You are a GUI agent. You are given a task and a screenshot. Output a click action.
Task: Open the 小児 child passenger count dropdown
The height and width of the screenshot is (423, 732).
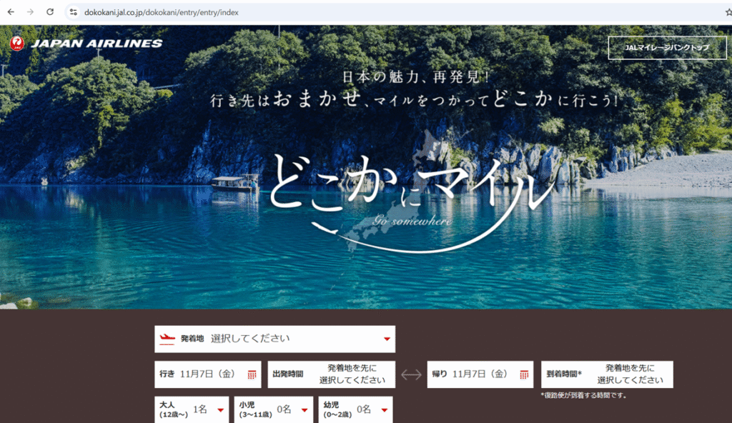304,410
